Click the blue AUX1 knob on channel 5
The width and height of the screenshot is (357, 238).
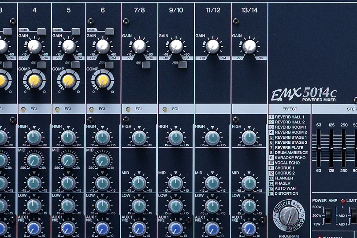pyautogui.click(x=68, y=228)
